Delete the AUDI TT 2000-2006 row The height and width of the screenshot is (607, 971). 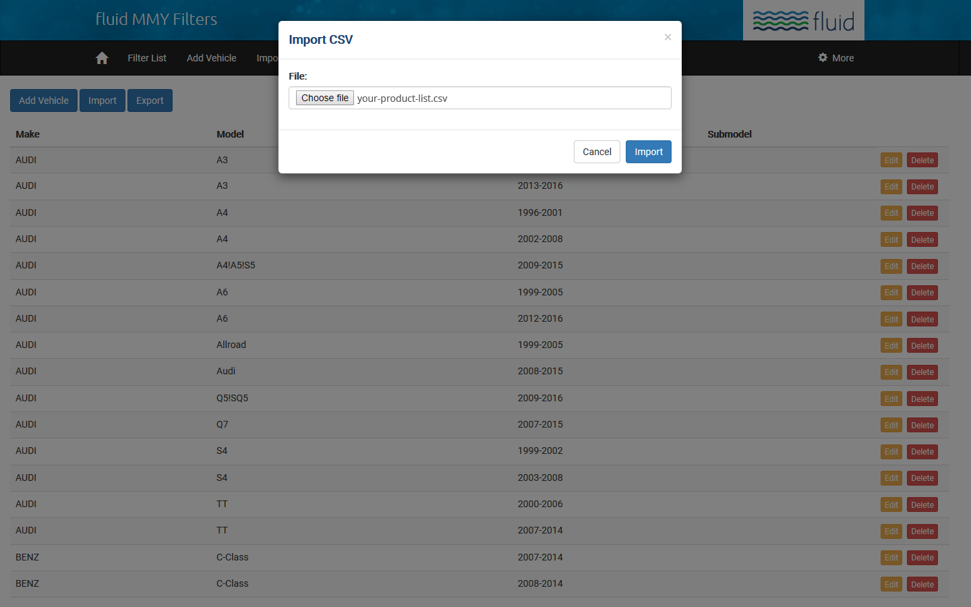pyautogui.click(x=922, y=505)
